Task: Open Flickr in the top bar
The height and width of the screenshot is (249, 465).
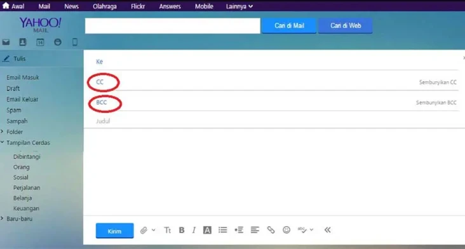Action: (x=138, y=6)
